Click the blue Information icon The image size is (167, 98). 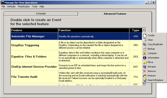145,58
